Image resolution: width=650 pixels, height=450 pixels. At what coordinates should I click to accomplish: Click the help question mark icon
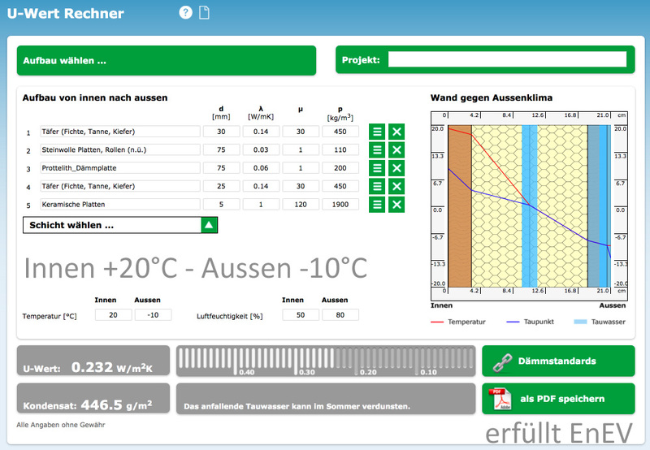click(x=185, y=12)
